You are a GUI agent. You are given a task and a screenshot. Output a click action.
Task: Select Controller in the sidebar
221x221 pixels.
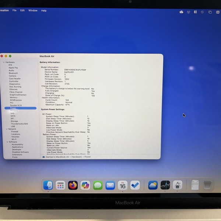coord(14,81)
